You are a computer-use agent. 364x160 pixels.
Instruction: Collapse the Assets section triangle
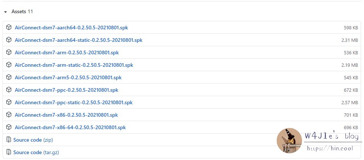point(5,12)
